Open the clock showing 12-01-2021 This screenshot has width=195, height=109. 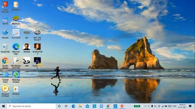click(182, 106)
